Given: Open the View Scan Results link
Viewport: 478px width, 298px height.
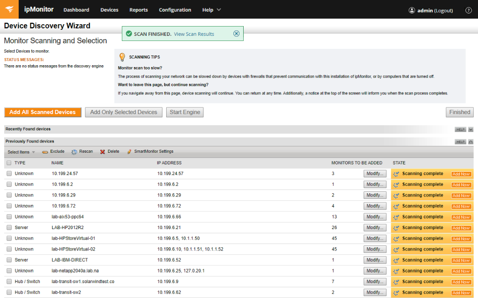Looking at the screenshot, I should [x=194, y=34].
